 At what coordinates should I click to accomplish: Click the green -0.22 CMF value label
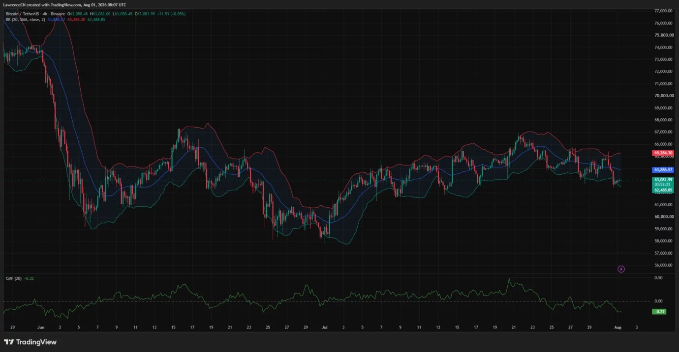(659, 312)
